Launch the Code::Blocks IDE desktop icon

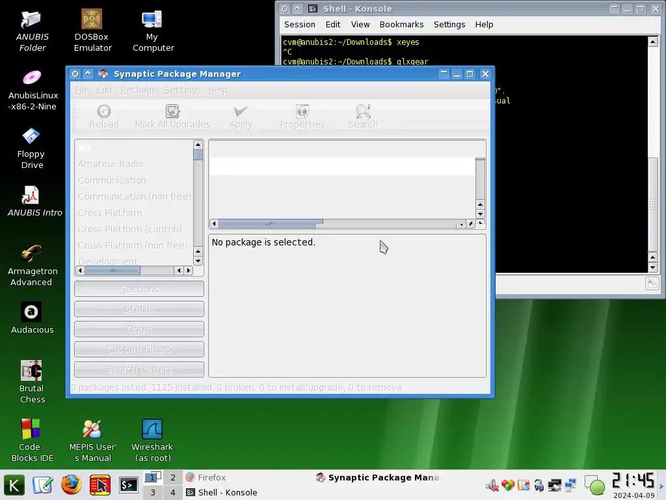pyautogui.click(x=31, y=429)
